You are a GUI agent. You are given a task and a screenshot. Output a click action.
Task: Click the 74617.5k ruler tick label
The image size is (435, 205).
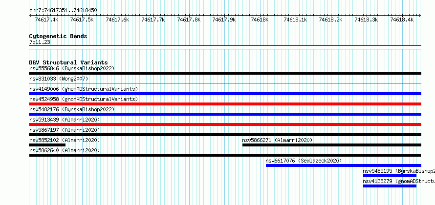(x=82, y=20)
